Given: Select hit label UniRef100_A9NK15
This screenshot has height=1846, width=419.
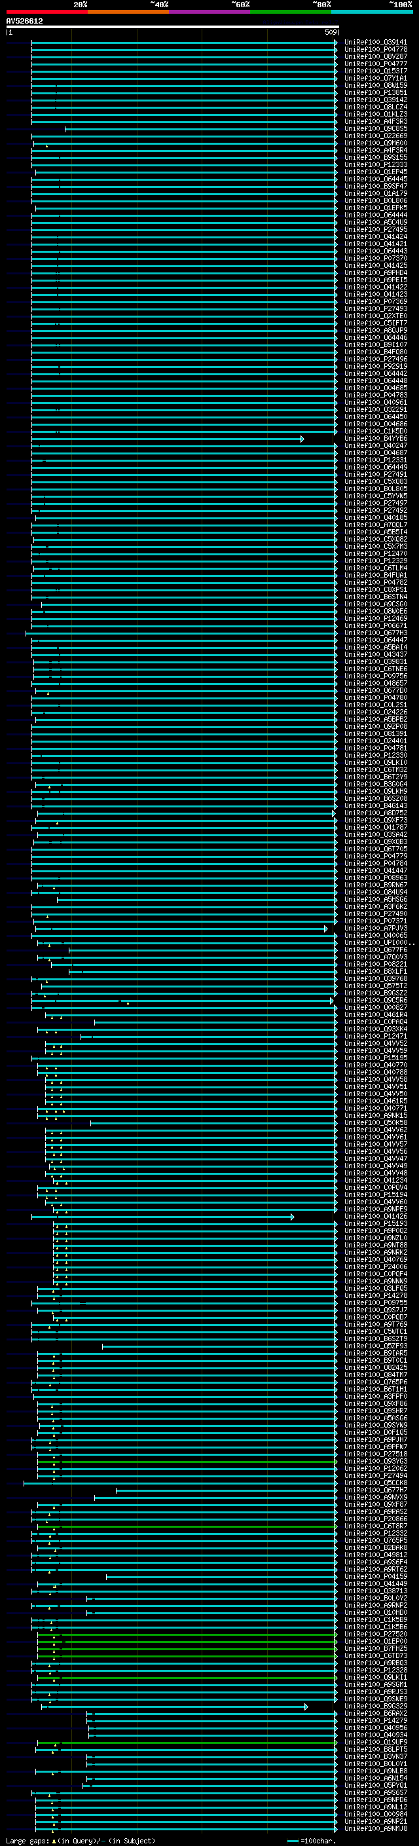Looking at the screenshot, I should tap(375, 1116).
